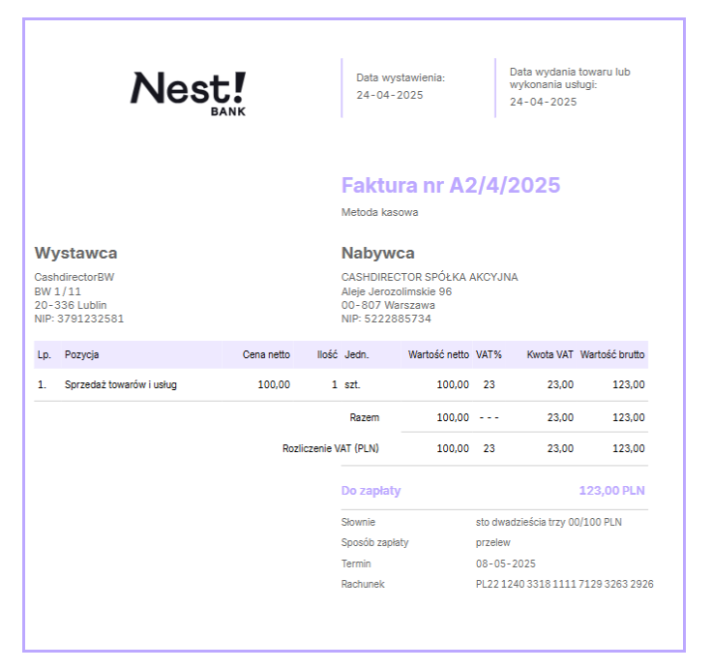This screenshot has height=670, width=712.
Task: Click the 'Wartość netto' column header
Action: [x=438, y=354]
